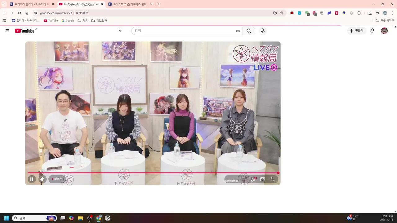Go to the YouTube home logo
The width and height of the screenshot is (397, 223).
point(25,31)
